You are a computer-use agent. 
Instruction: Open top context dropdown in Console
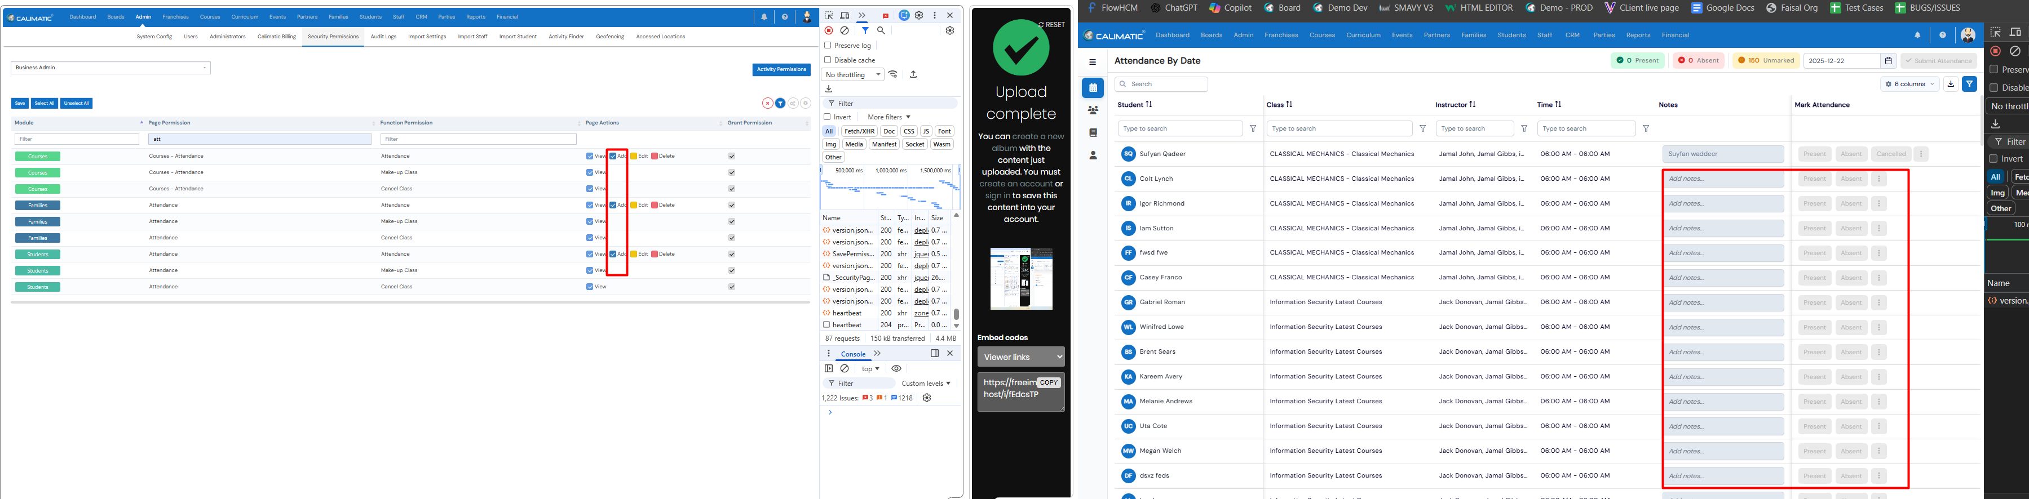869,368
